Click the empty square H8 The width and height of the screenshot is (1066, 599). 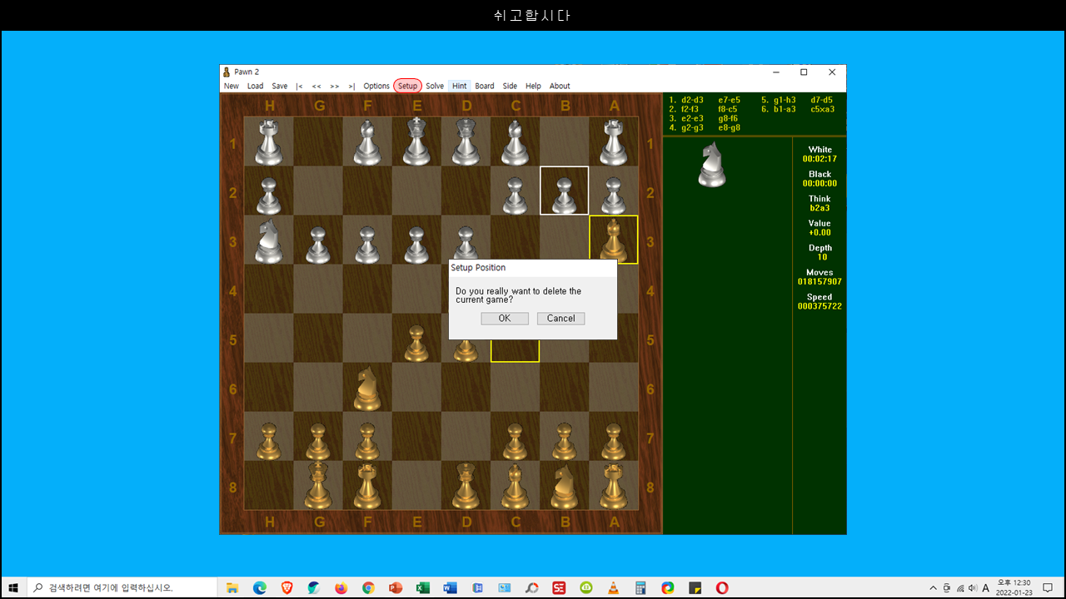[x=268, y=485]
